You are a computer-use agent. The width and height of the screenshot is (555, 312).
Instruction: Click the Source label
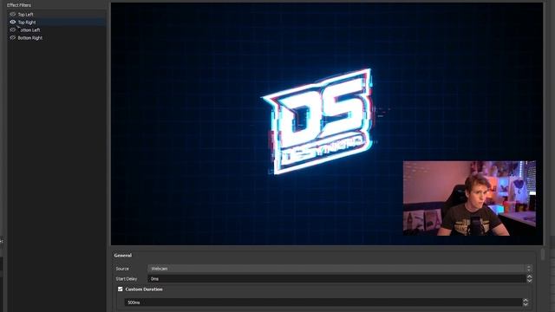click(122, 269)
